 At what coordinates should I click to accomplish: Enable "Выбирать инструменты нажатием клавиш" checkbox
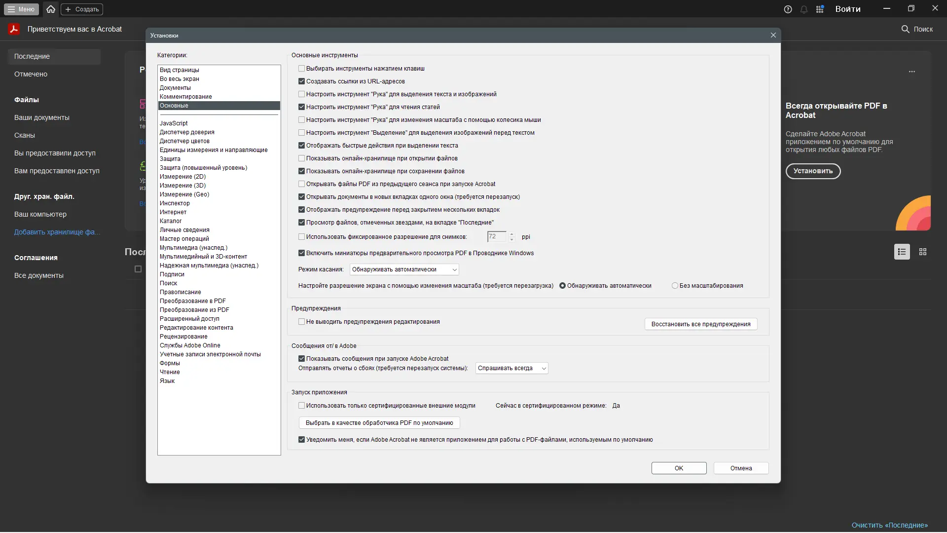(301, 69)
